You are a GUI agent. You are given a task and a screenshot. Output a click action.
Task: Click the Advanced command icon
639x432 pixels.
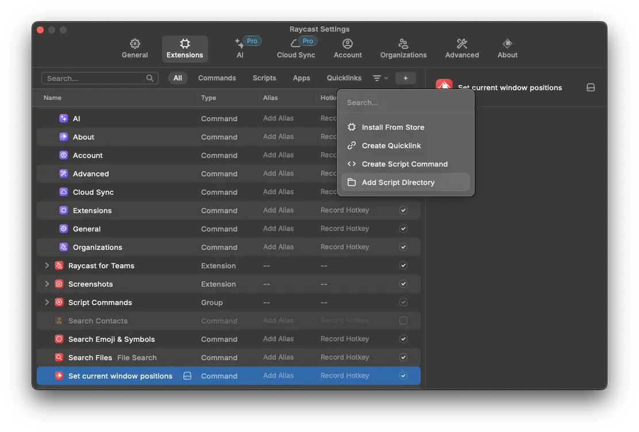pos(64,173)
